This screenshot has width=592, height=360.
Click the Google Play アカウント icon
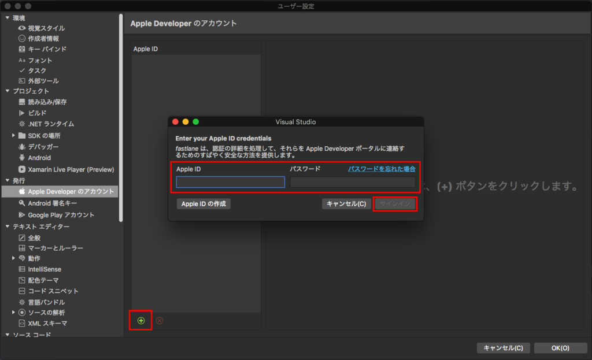coord(22,215)
